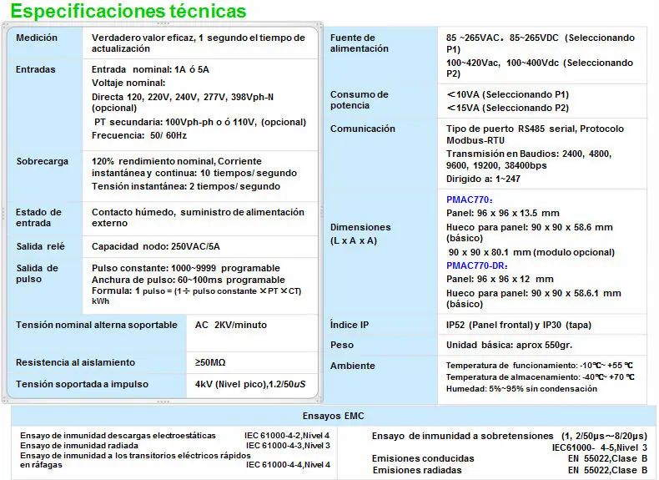Click 'Tensión instantánea: 2 tiempos/ segundo'

click(186, 186)
